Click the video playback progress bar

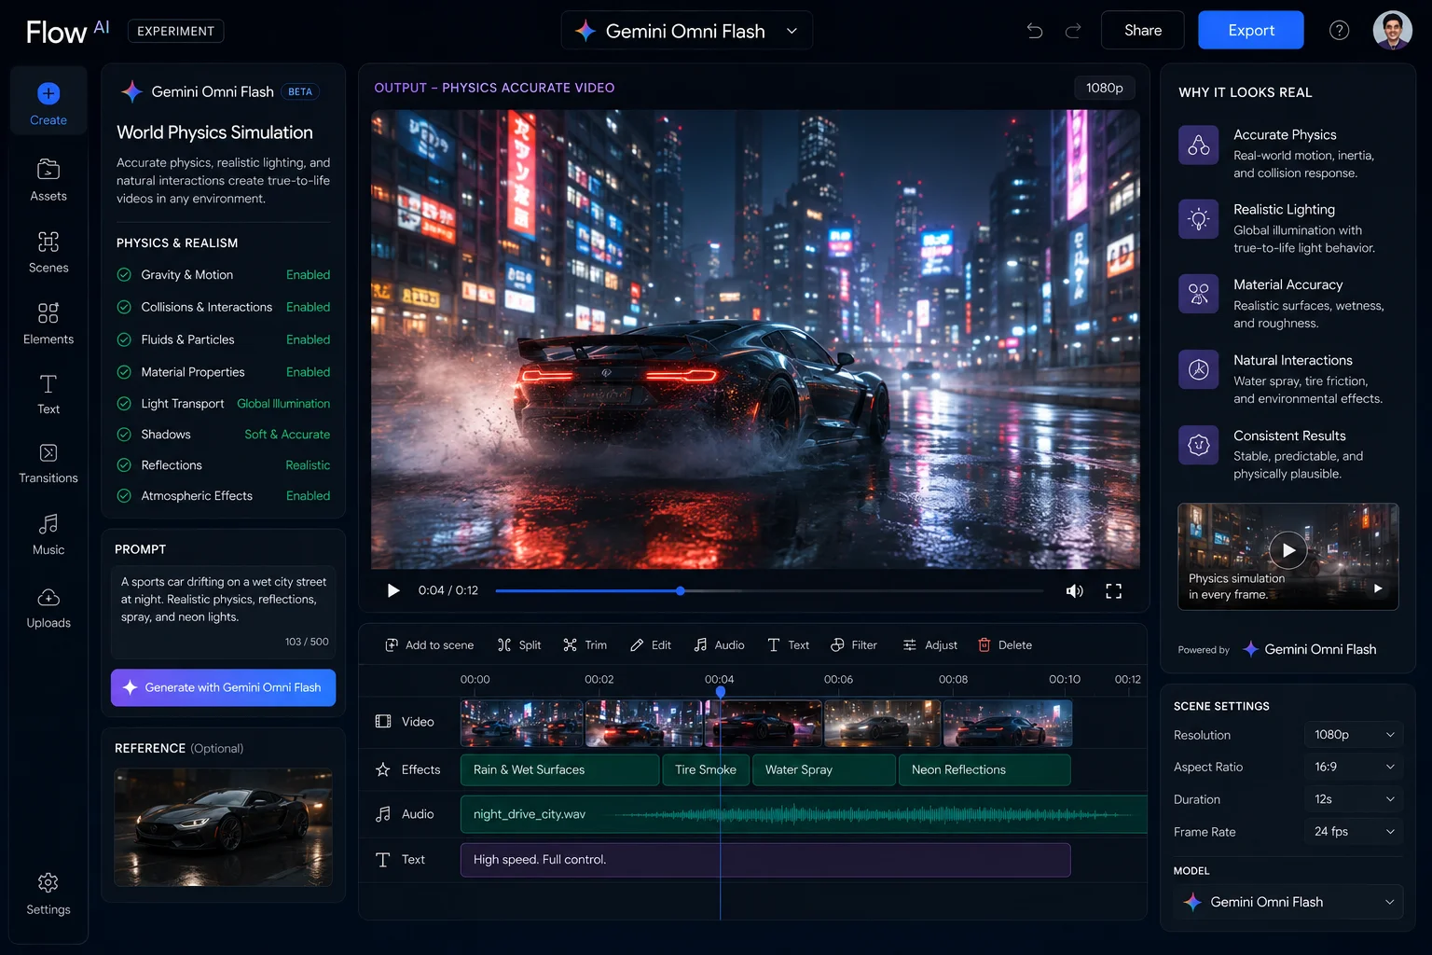tap(769, 590)
